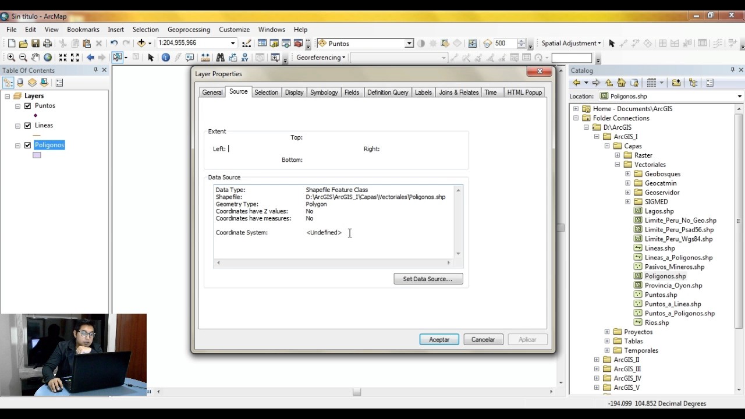Select Provincia_Oyon.shp in Catalog
Screen dimensions: 745x419
click(673, 286)
